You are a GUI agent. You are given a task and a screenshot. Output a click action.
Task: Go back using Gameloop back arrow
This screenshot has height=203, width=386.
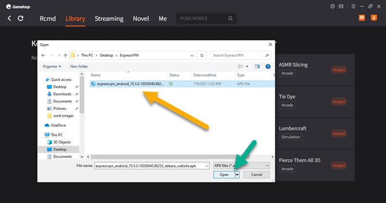click(x=9, y=18)
